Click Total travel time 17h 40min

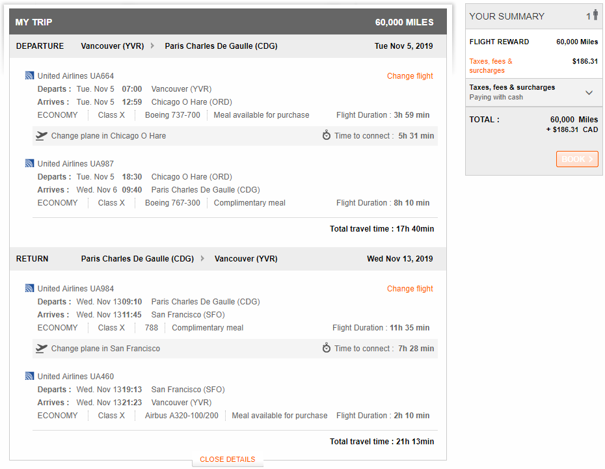coord(382,229)
